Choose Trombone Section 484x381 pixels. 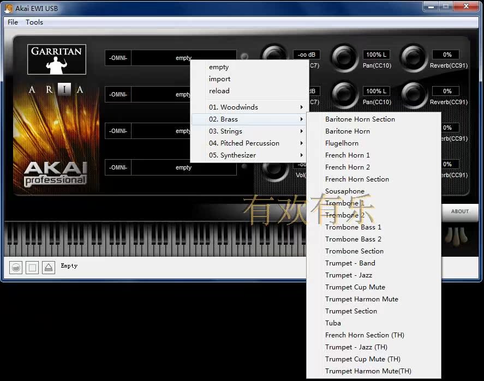click(x=374, y=251)
